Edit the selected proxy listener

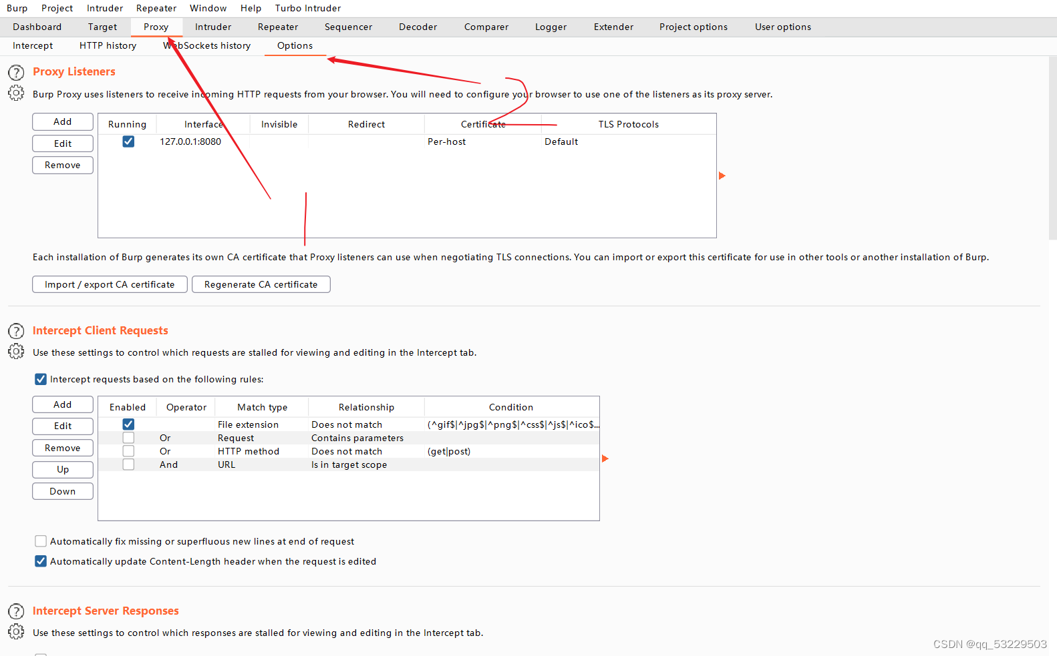[63, 143]
